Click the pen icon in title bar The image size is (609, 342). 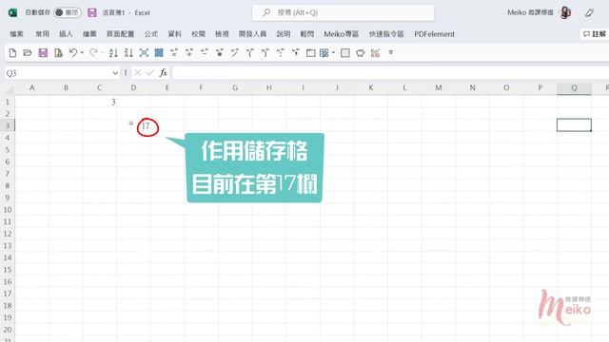pos(589,12)
